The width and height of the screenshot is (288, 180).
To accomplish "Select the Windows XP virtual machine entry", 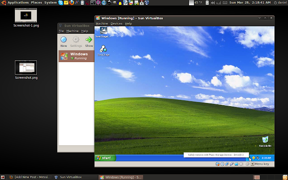I will (x=76, y=56).
